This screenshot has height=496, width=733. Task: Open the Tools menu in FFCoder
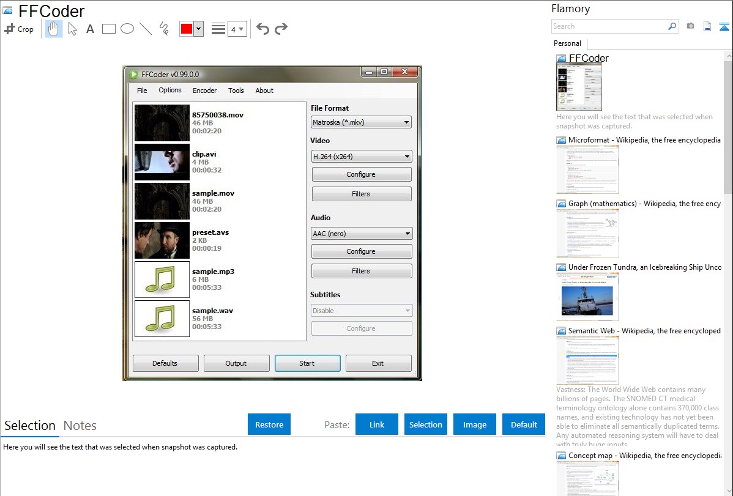tap(236, 91)
